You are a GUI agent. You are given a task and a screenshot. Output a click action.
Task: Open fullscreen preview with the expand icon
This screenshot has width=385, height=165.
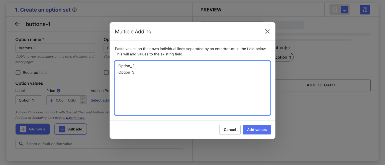click(x=365, y=10)
